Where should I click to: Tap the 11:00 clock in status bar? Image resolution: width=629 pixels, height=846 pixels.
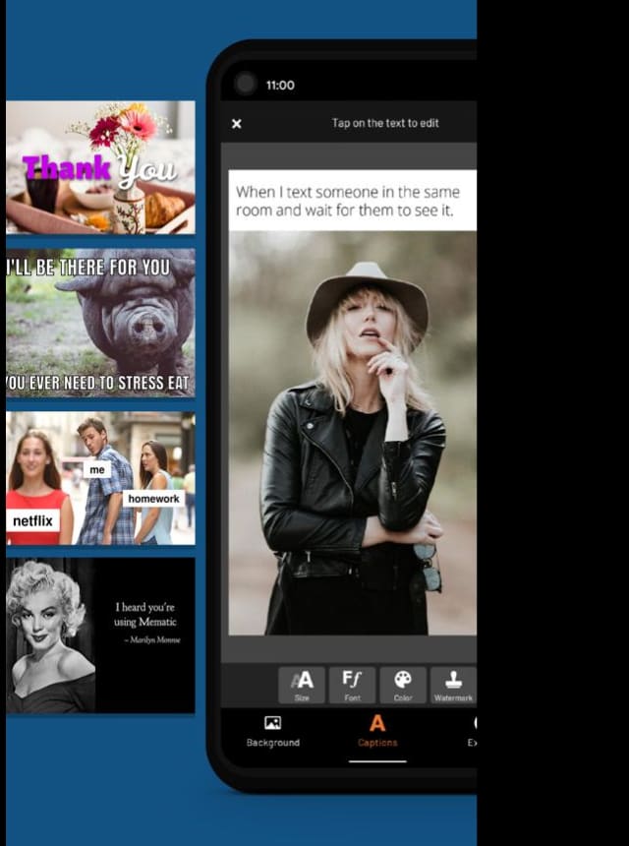tap(280, 86)
